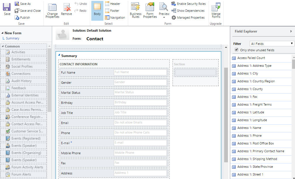This screenshot has width=295, height=179.
Task: Click the Birthday field box
Action: coord(140,102)
